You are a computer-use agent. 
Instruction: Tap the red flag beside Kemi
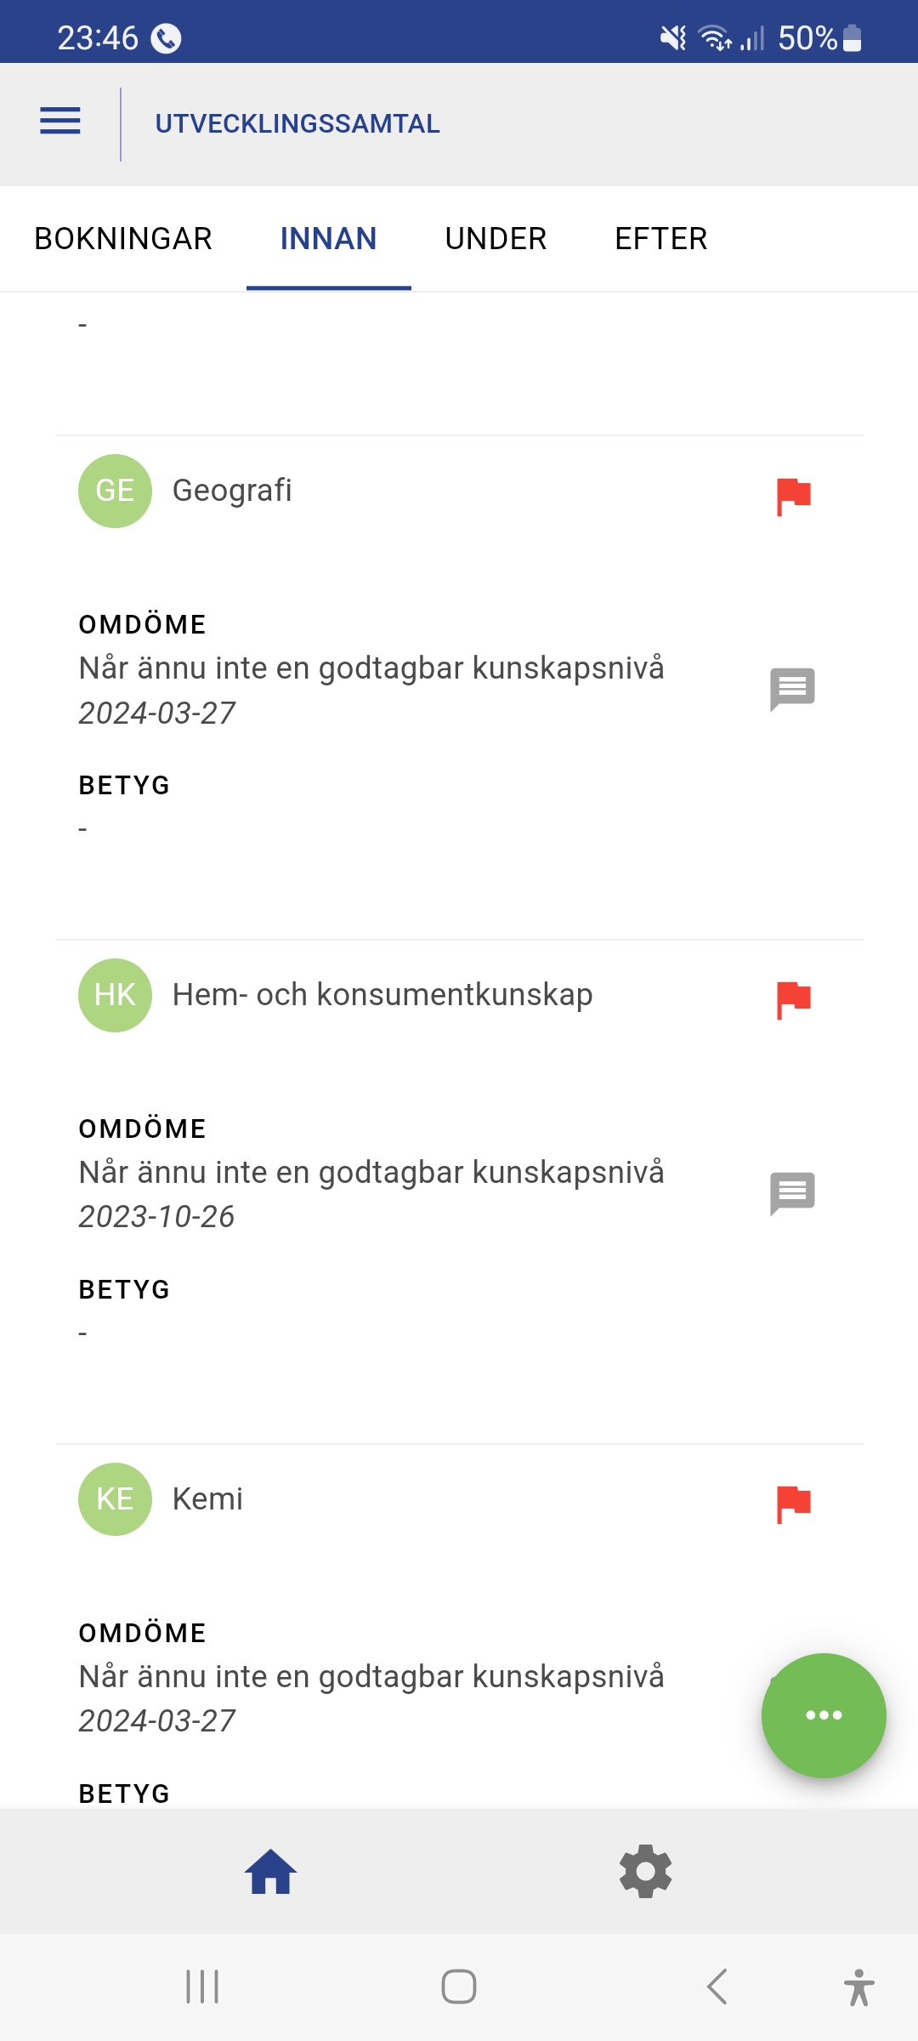point(793,1504)
